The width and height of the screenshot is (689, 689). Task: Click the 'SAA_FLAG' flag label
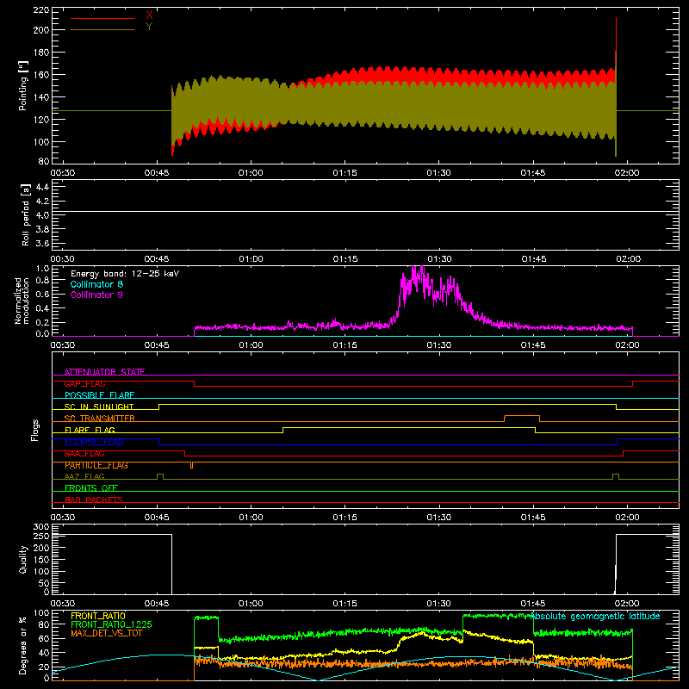[x=84, y=454]
